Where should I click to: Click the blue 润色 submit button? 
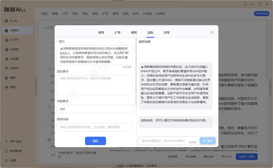pos(95,141)
